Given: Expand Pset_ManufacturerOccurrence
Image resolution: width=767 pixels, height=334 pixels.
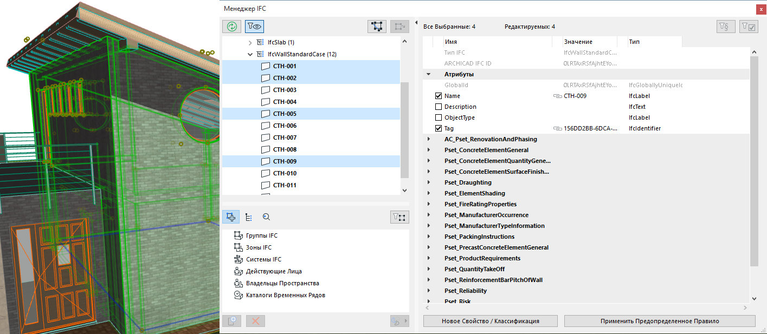Looking at the screenshot, I should 428,215.
